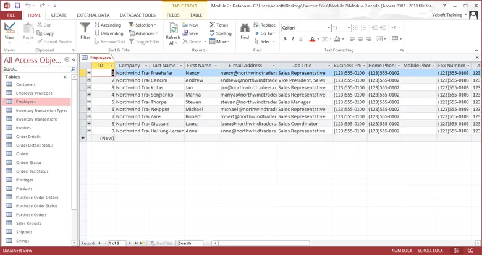Switch to the EXTERNAL DATA tab
This screenshot has height=255, width=482.
tap(93, 15)
